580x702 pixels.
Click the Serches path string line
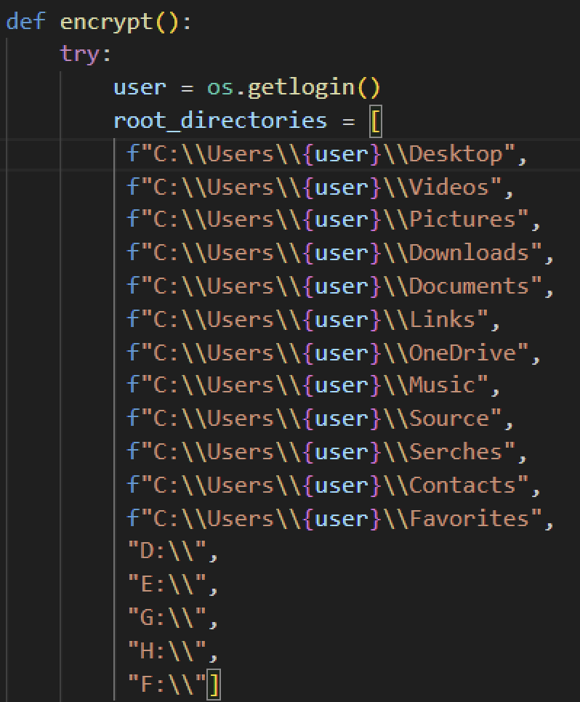pyautogui.click(x=326, y=452)
